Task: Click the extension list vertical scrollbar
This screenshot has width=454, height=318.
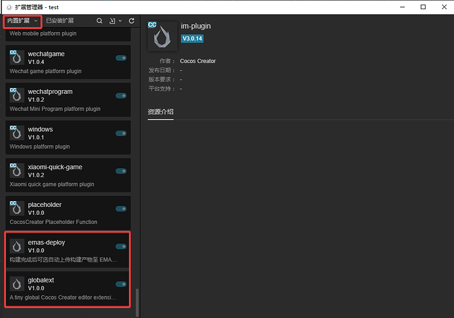Action: tap(138, 303)
